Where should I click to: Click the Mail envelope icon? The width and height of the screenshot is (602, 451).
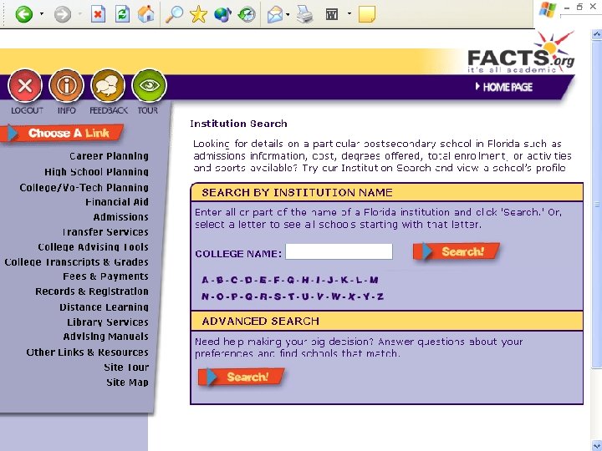(x=275, y=15)
